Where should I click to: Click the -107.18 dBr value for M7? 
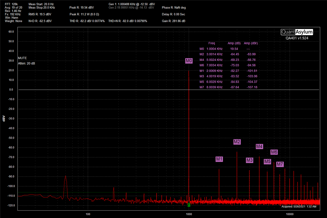252,87
